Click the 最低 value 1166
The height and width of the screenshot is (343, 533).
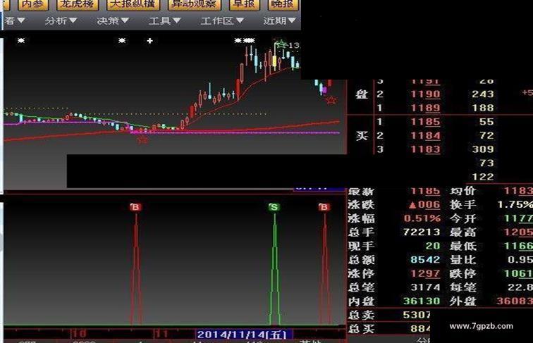tap(518, 246)
